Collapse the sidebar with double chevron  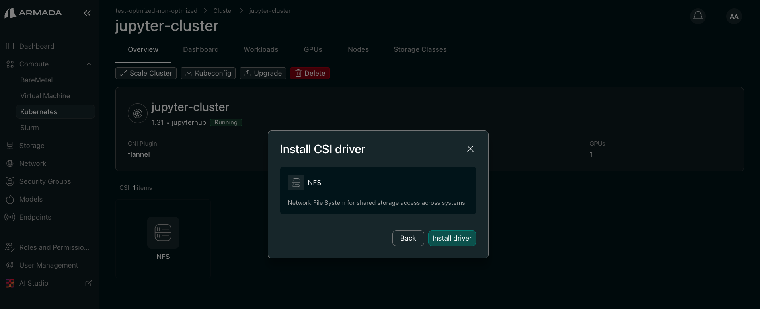coord(87,13)
